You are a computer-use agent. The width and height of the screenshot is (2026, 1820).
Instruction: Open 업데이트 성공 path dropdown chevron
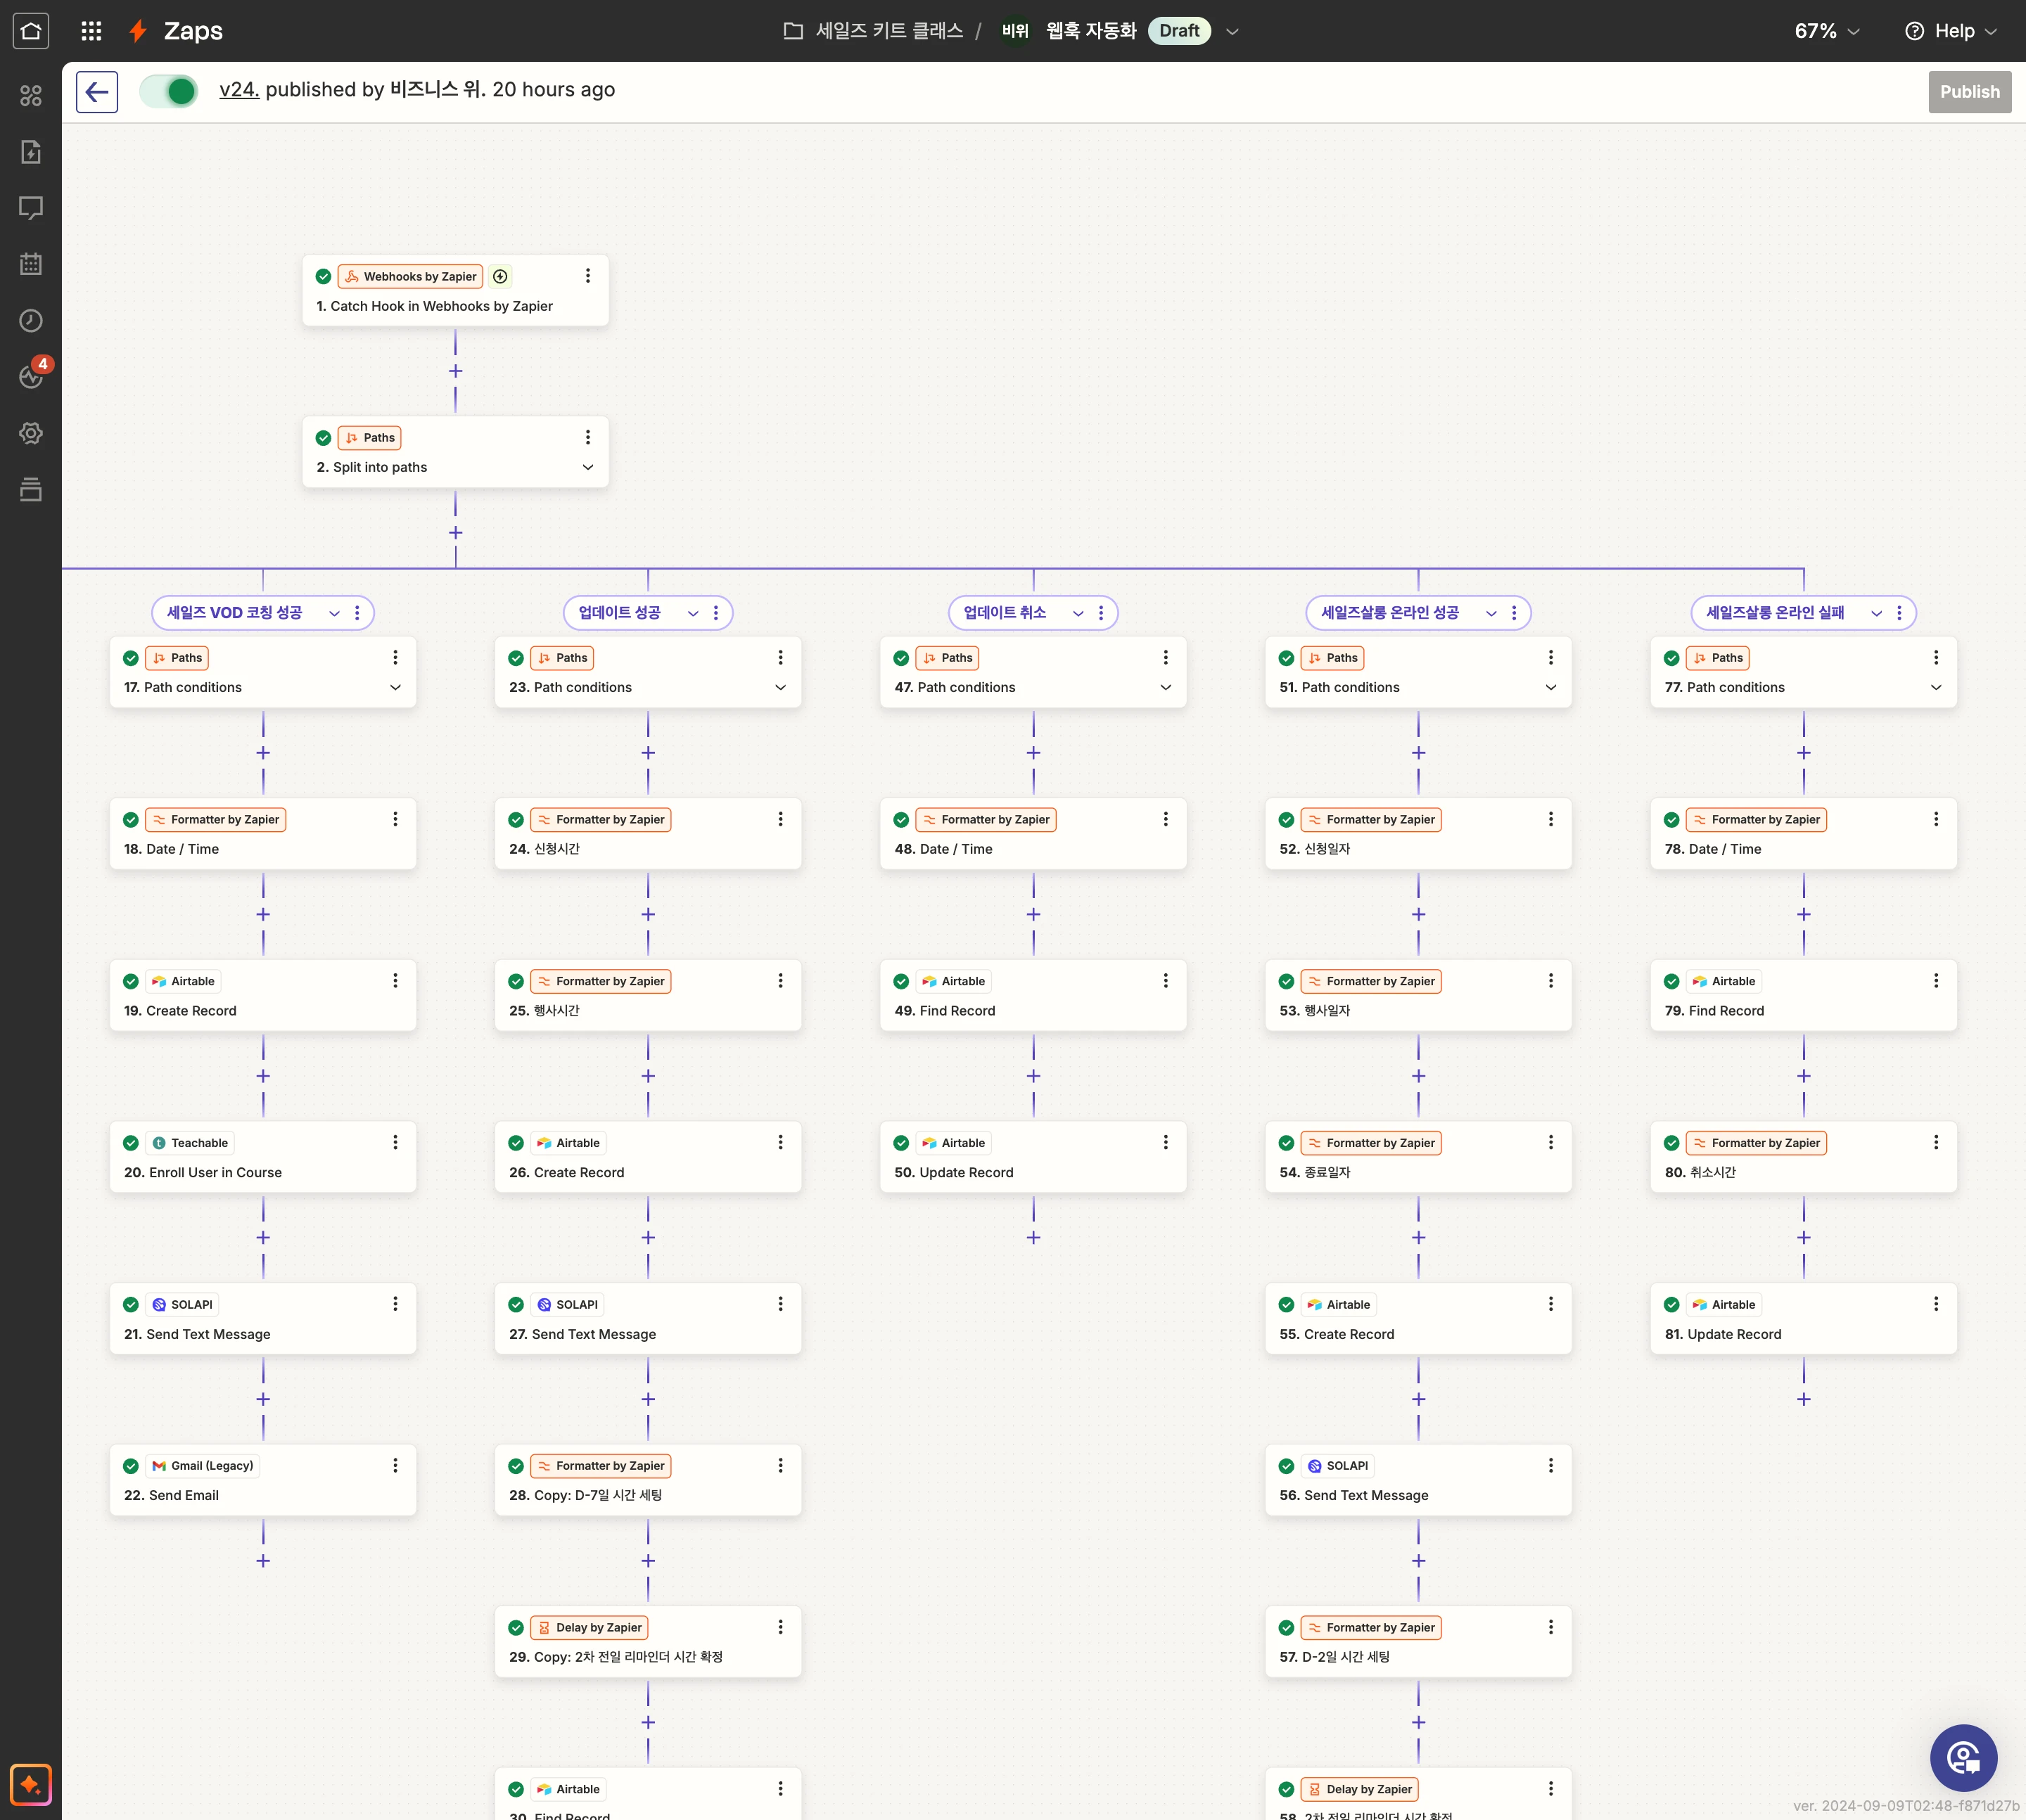click(694, 613)
